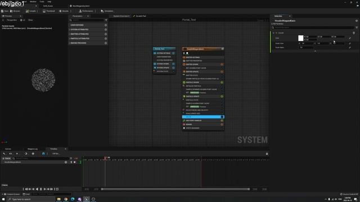Compile the Niagara system
Screen dimensions: 360x202
[x=31, y=11]
